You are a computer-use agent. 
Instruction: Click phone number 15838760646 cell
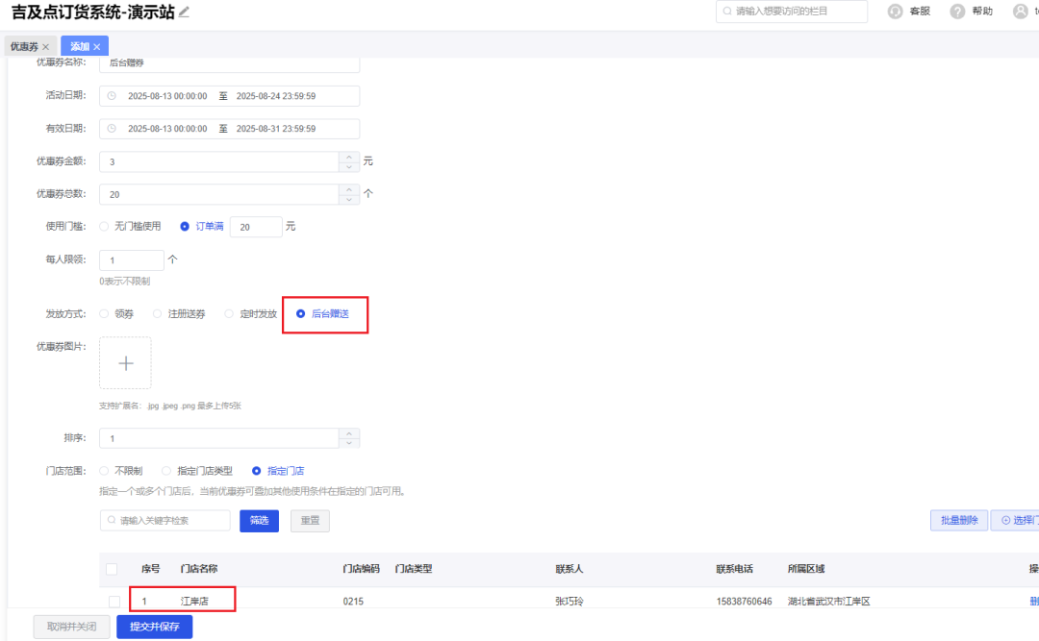click(x=744, y=602)
